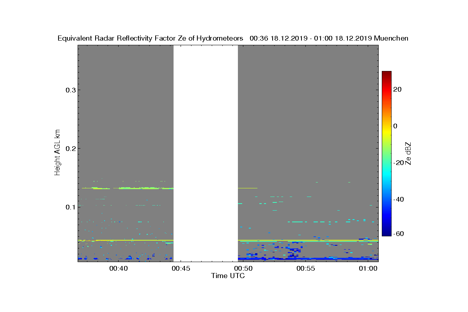The width and height of the screenshot is (468, 312).
Task: Click the colorbar value 0
Action: [396, 126]
